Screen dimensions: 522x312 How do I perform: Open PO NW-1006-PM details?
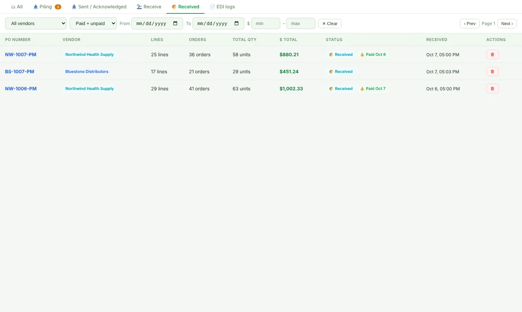pyautogui.click(x=21, y=89)
